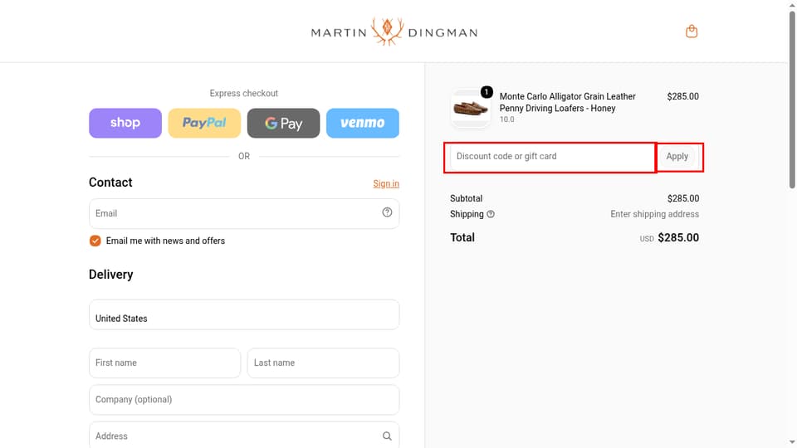Click the item quantity badge 1
This screenshot has height=448, width=797.
[487, 92]
